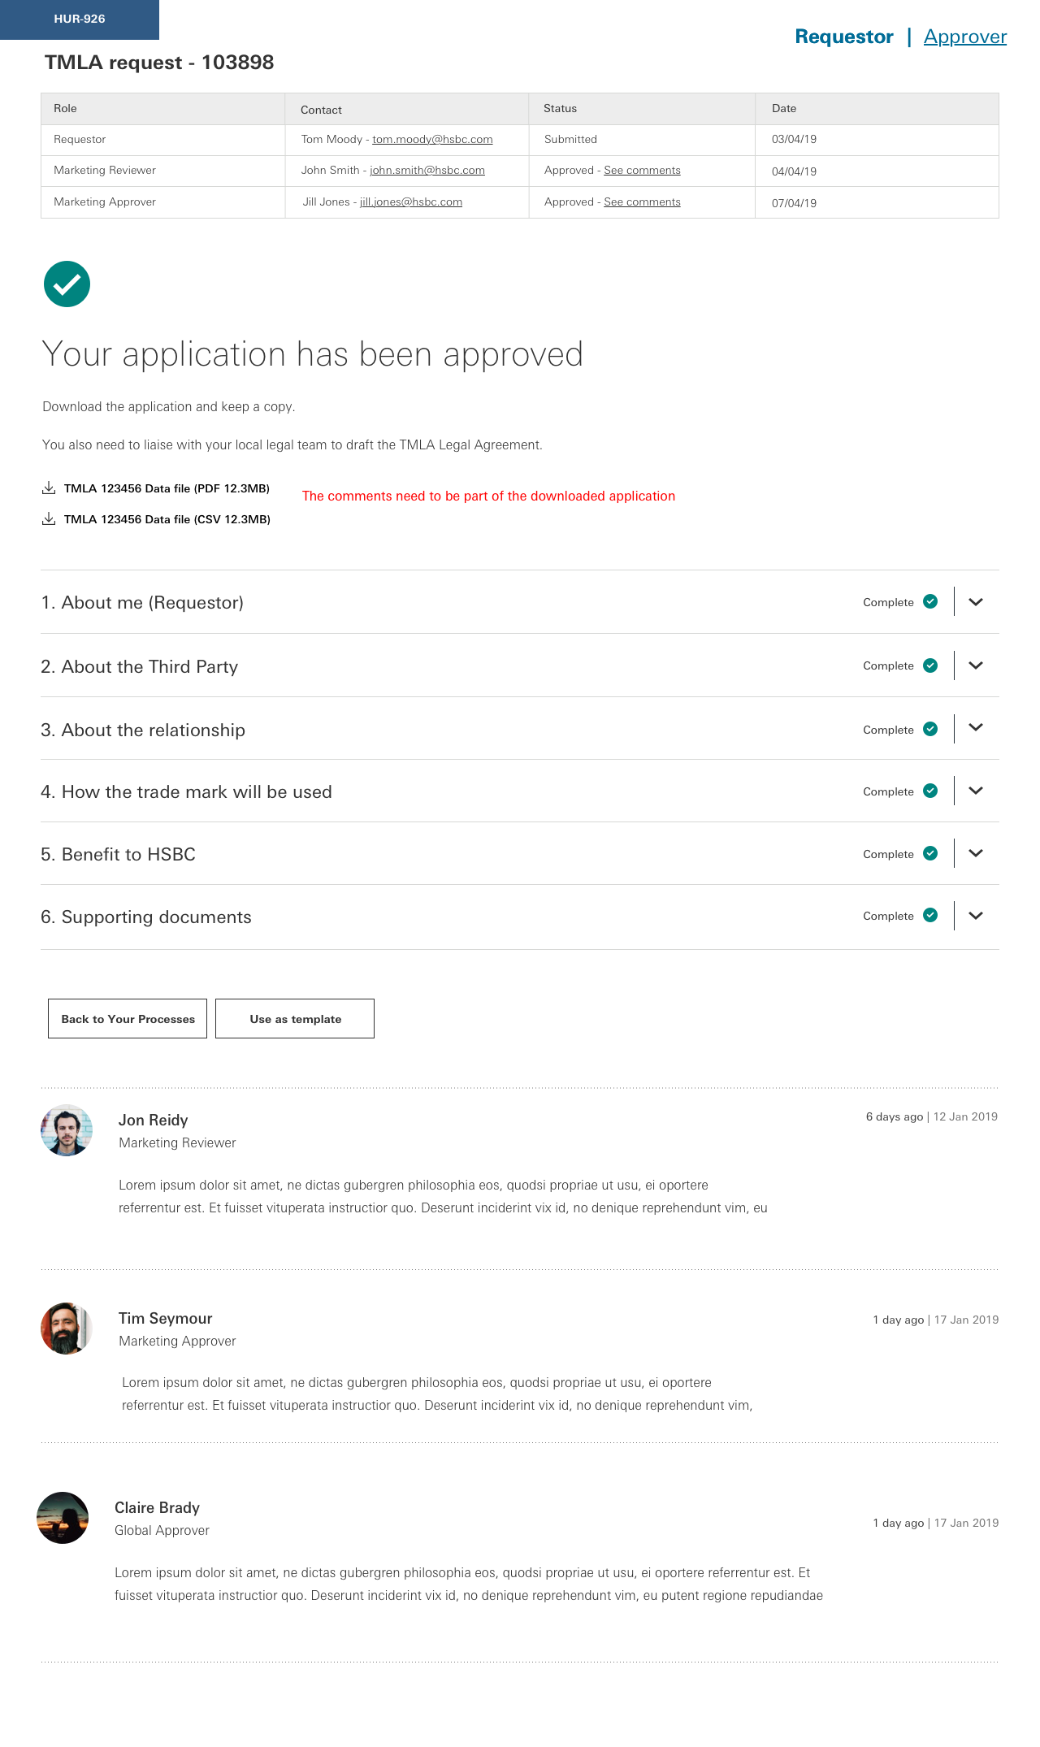Screen dimensions: 1040x1747
Task: Click Claire Brady's profile picture
Action: tap(63, 1518)
